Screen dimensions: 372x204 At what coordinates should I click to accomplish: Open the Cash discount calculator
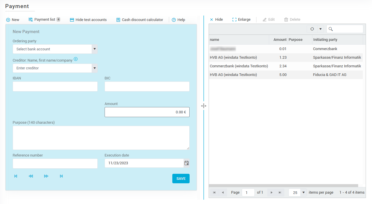[x=140, y=20]
